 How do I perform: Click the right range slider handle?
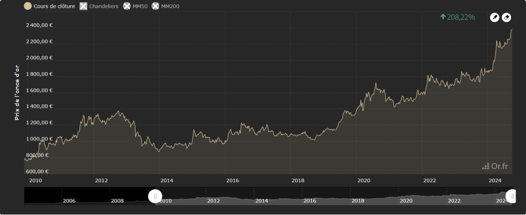pos(511,196)
